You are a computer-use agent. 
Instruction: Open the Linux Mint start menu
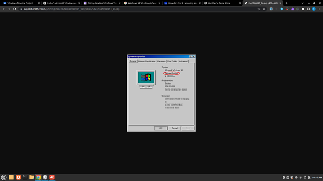pyautogui.click(x=4, y=177)
